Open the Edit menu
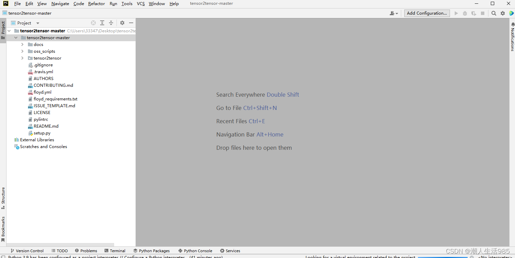This screenshot has width=515, height=258. click(x=29, y=4)
